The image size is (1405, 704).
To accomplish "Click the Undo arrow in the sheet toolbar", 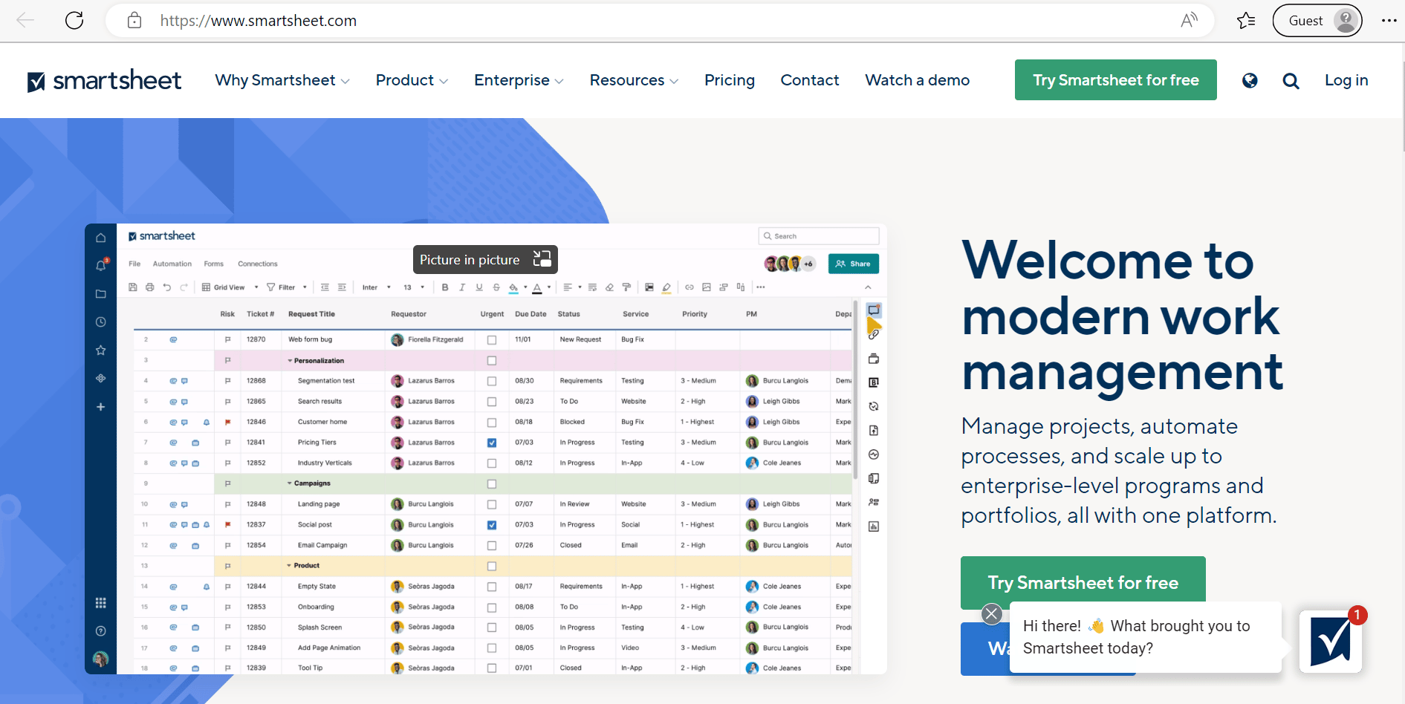I will (167, 287).
